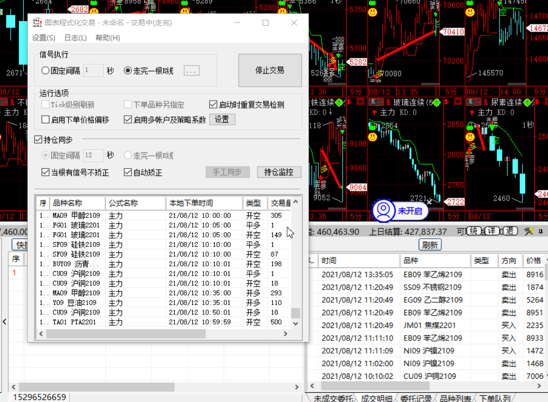548x402 pixels.
Task: Click the order list's horizontal scrollbar
Action: [126, 334]
